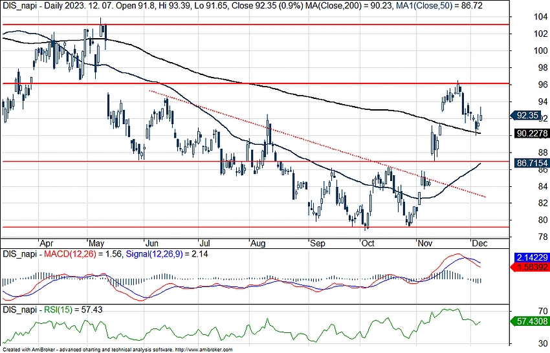Image resolution: width=550 pixels, height=353 pixels.
Task: Click the RSI(15) = 57.43 legend text
Action: pos(73,310)
